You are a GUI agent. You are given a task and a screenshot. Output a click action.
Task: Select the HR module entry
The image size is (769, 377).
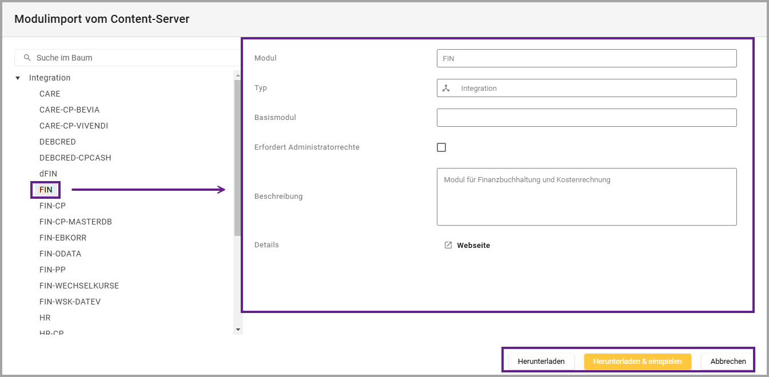(x=45, y=318)
